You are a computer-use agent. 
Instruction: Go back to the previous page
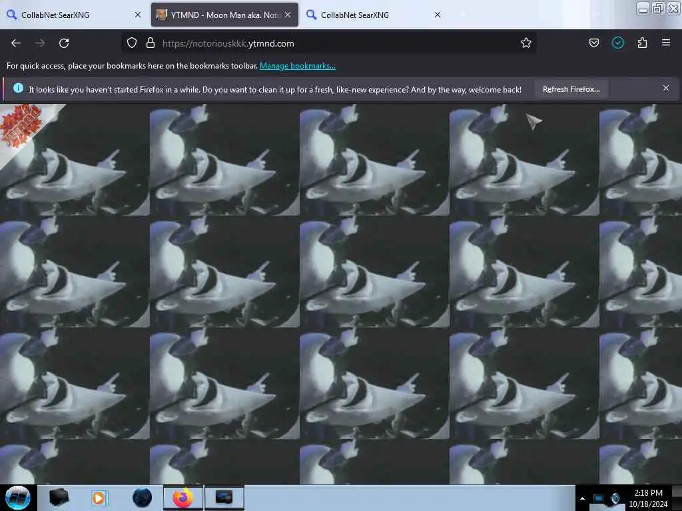tap(16, 43)
